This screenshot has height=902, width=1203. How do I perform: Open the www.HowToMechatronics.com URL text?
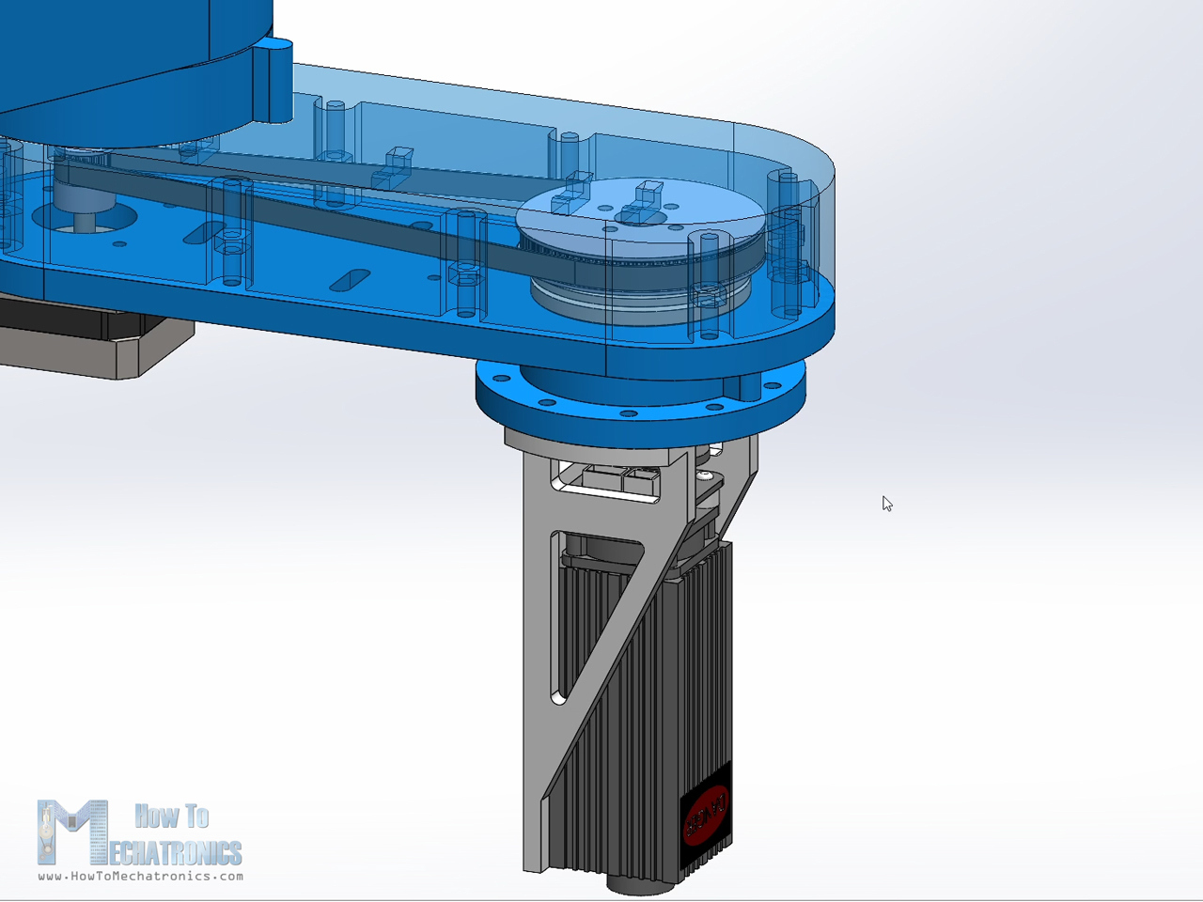point(141,876)
